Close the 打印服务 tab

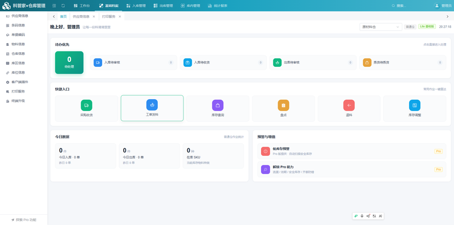[x=120, y=16]
